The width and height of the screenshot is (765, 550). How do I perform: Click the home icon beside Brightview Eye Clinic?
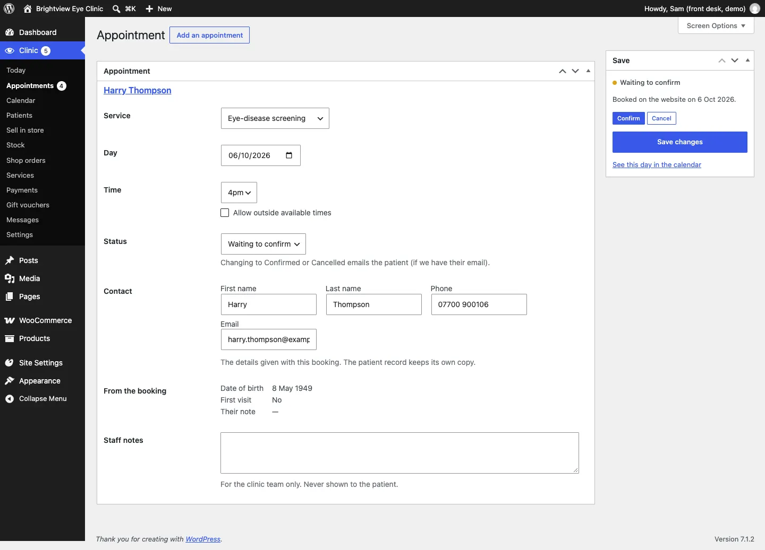(28, 8)
